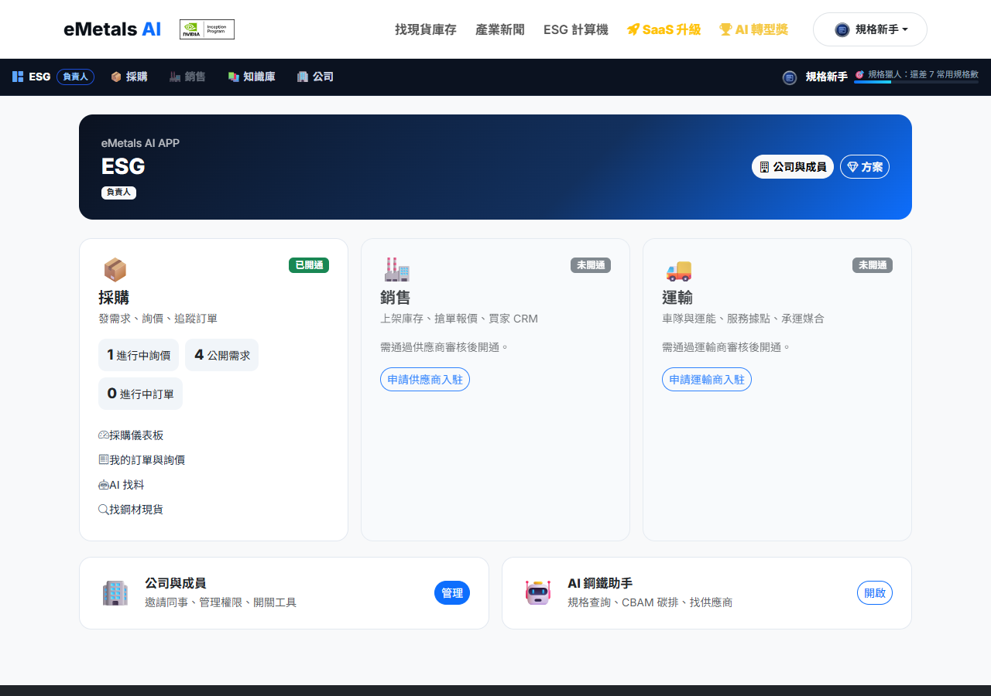Open 我的訂單與詢價 link
Viewport: 991px width, 696px height.
coord(142,460)
